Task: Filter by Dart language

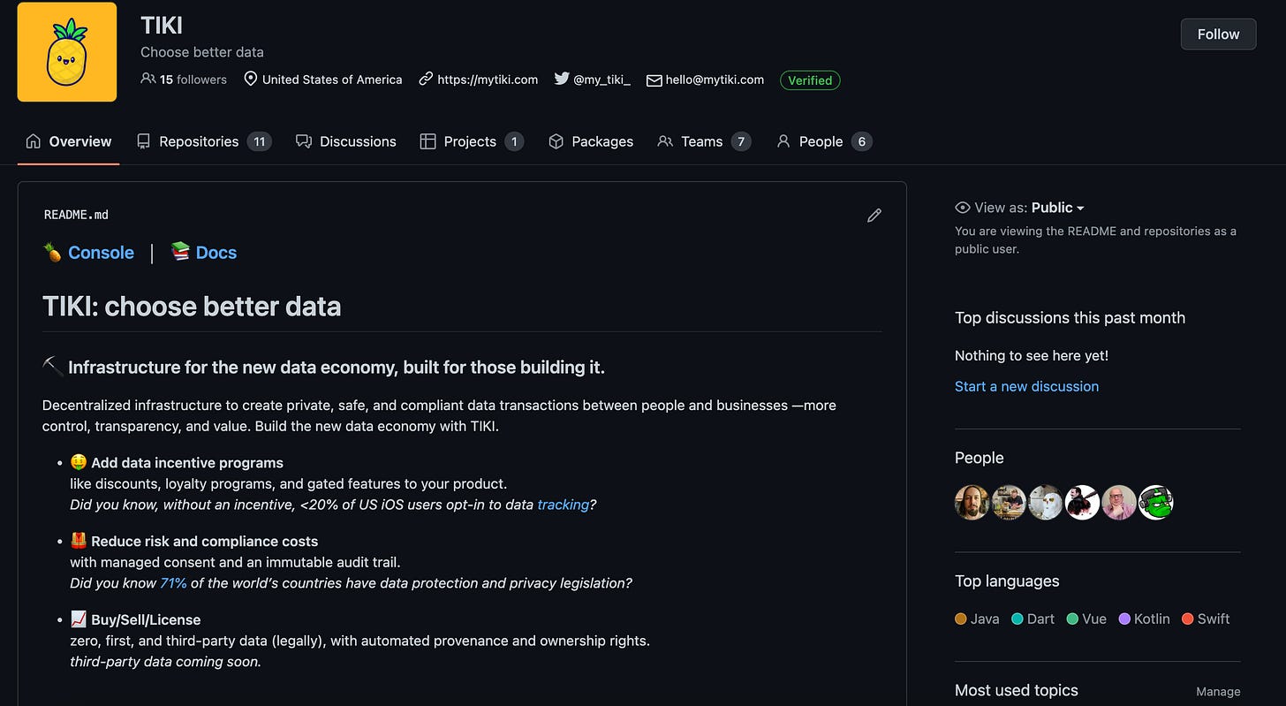Action: click(1033, 619)
